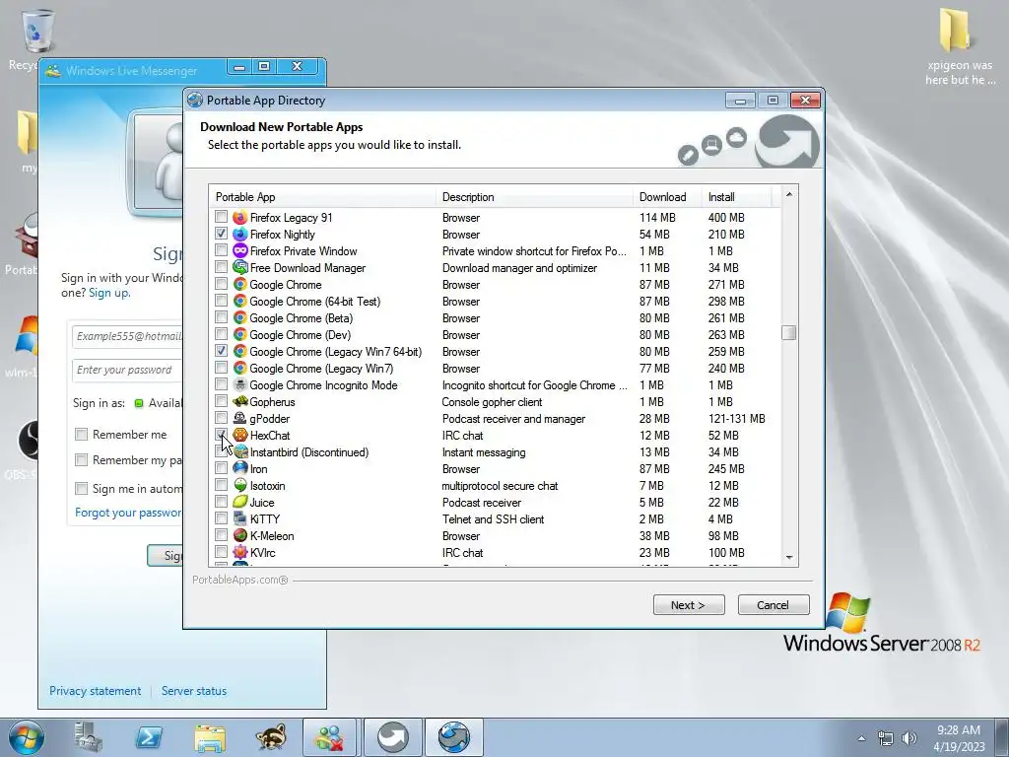This screenshot has width=1009, height=757.
Task: Click the Cancel button
Action: tap(774, 605)
